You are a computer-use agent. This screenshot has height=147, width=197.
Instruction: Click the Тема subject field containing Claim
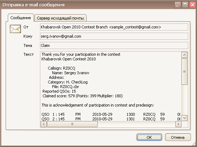point(114,45)
